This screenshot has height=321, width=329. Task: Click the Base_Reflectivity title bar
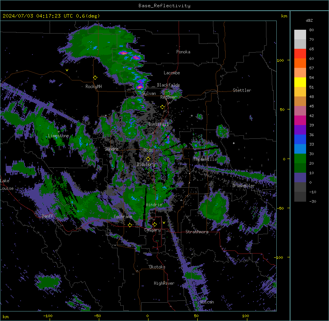164,6
